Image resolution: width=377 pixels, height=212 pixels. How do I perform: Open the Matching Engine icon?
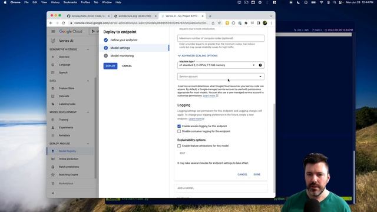click(x=53, y=175)
